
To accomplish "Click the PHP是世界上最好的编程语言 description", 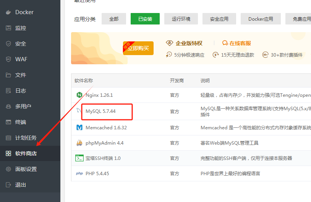I will (230, 174).
